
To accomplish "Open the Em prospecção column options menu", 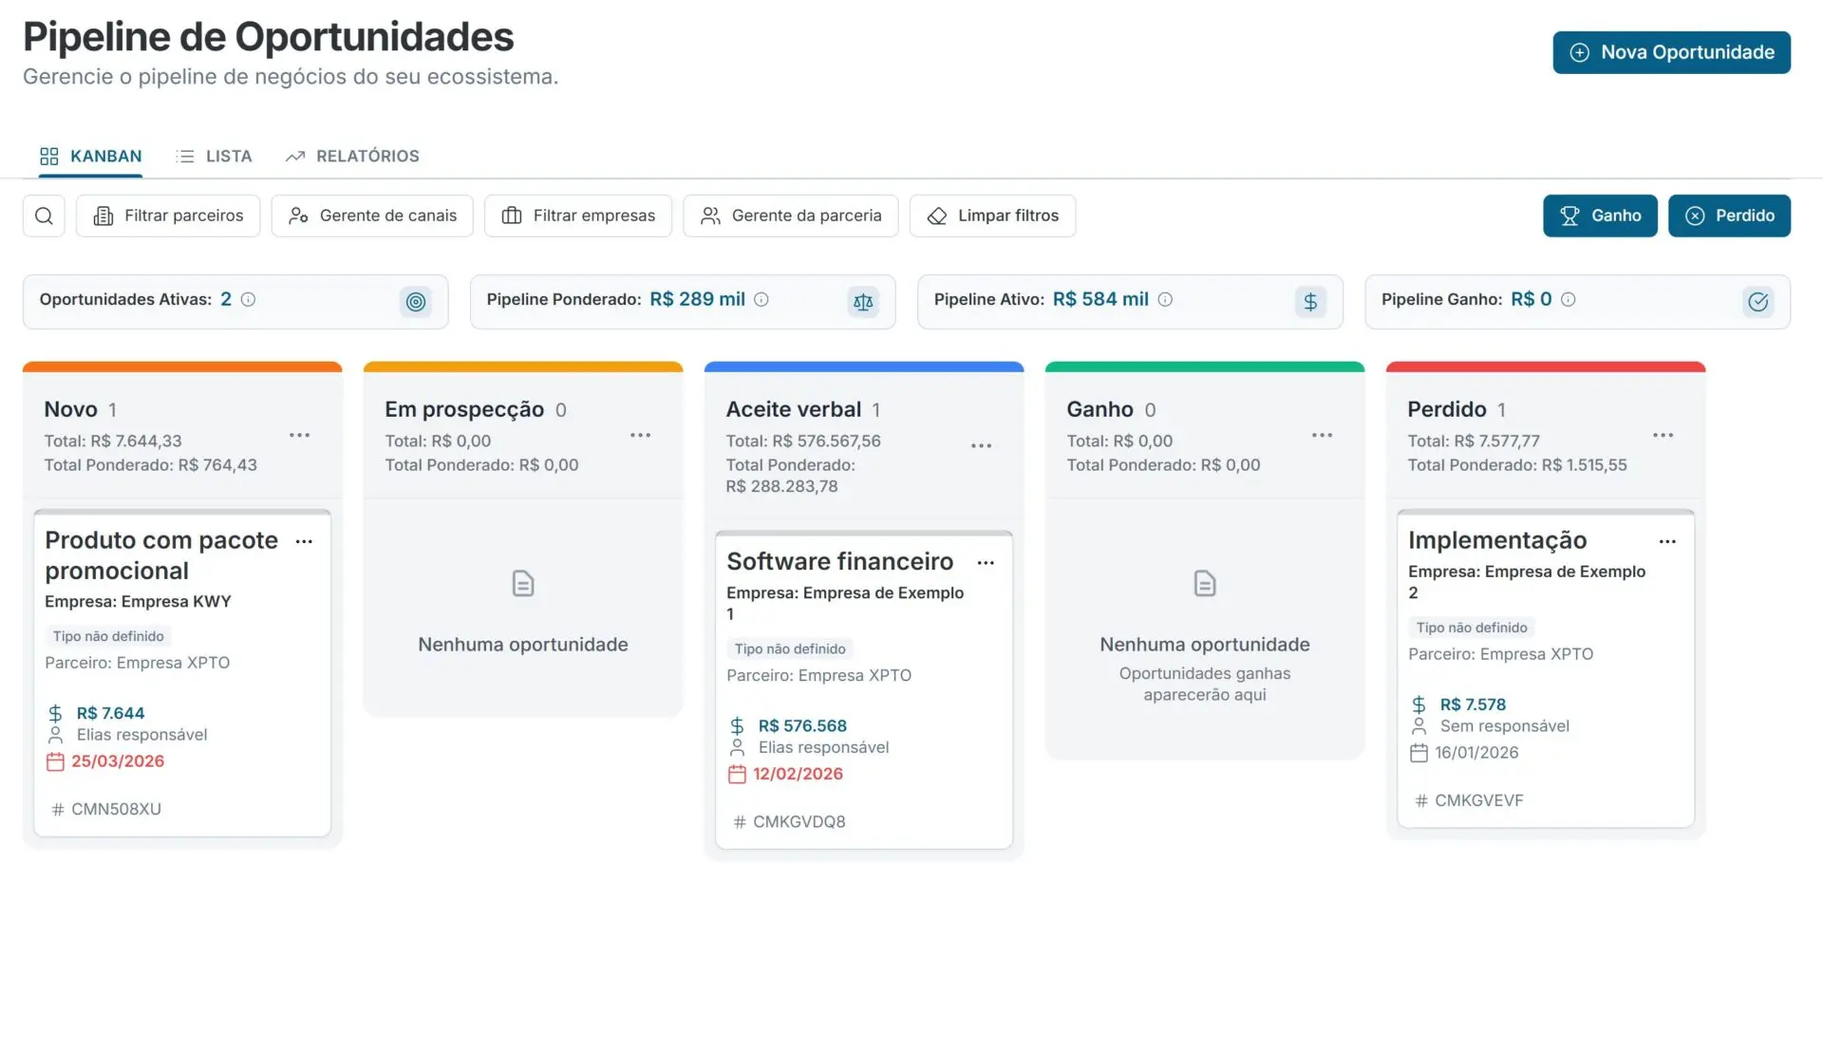I will pos(641,435).
